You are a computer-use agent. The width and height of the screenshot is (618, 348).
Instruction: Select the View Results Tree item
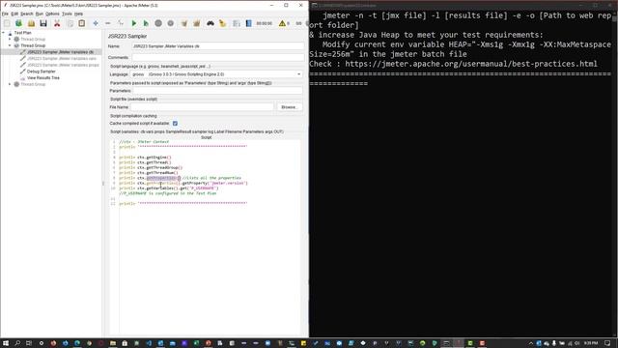tap(42, 77)
